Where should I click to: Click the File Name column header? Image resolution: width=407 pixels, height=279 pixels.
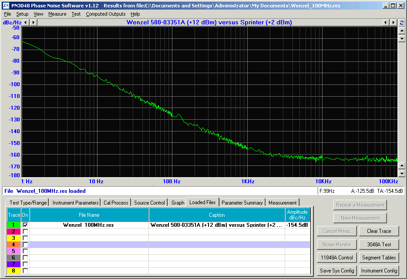point(89,215)
